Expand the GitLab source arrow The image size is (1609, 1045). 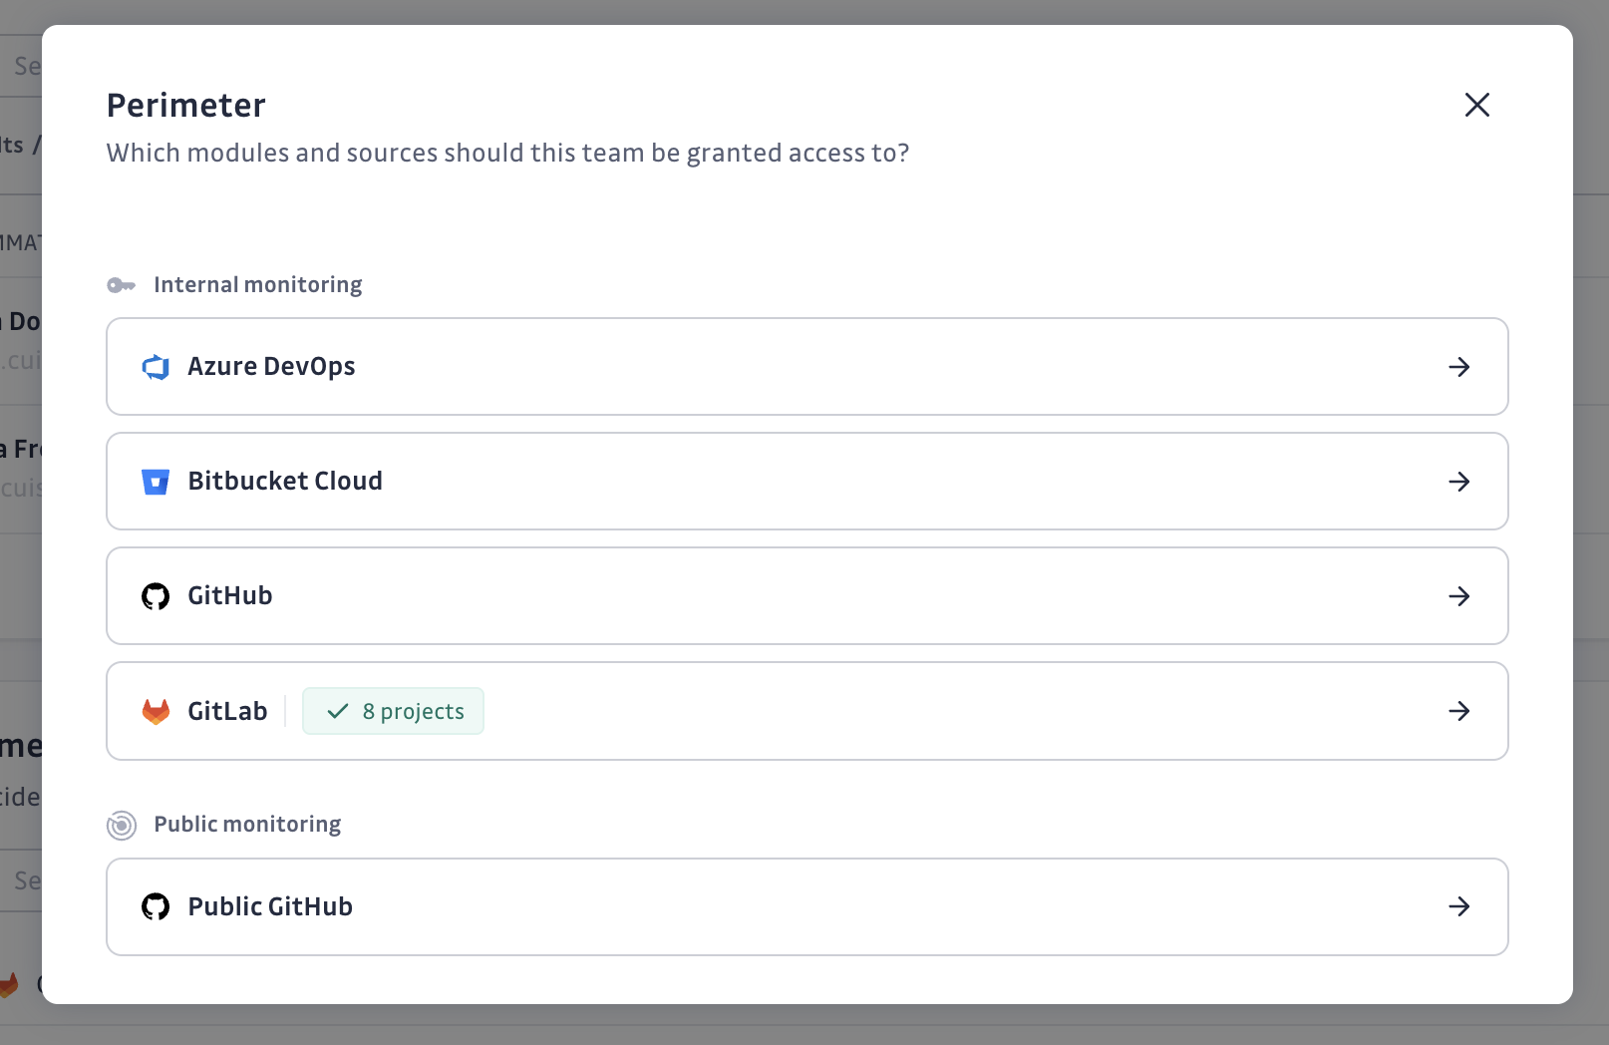pyautogui.click(x=1459, y=711)
